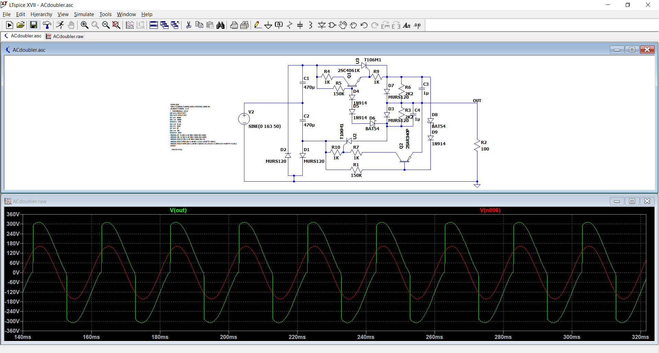Click the Pick Visible Traces icon
The height and width of the screenshot is (353, 659).
click(x=130, y=25)
